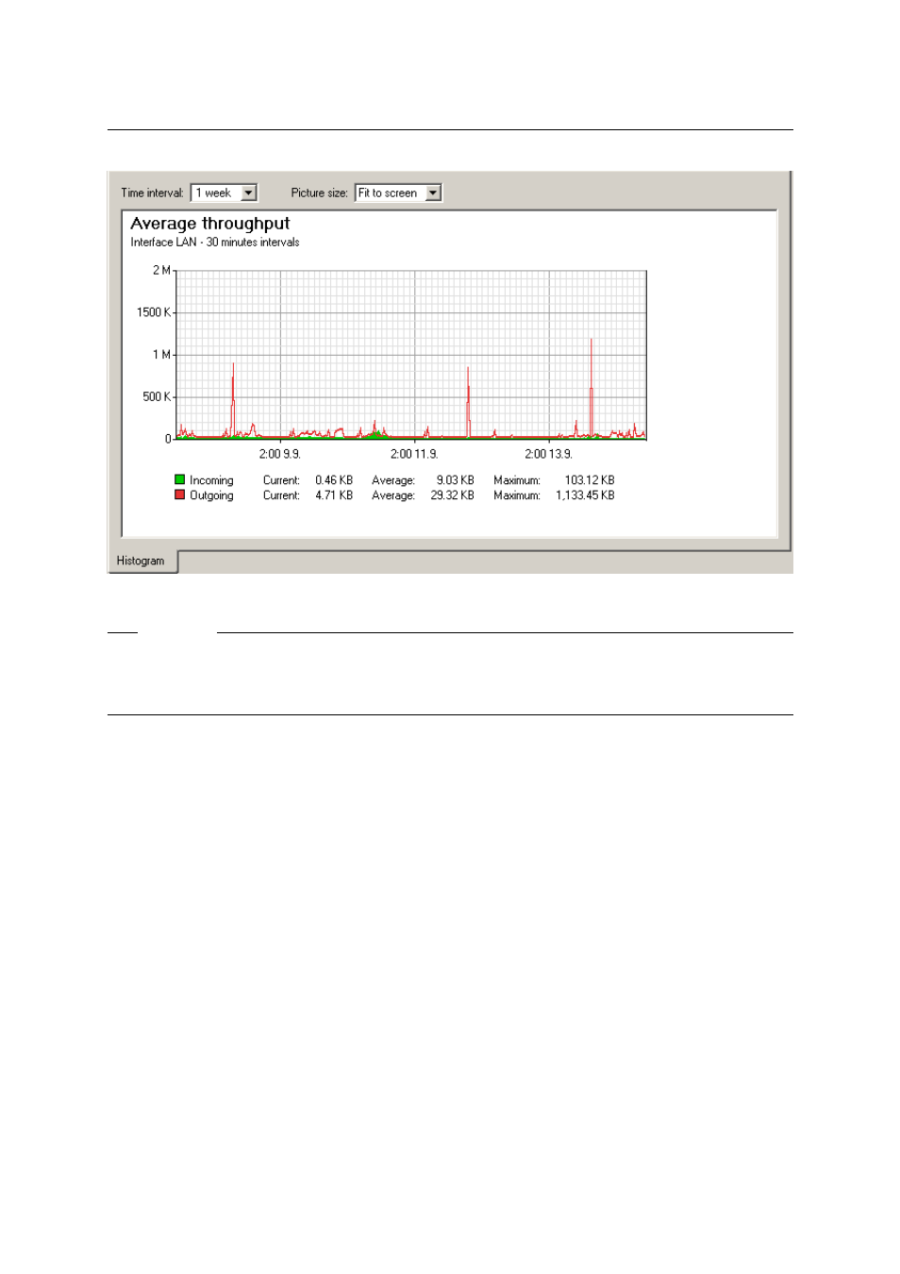Click the '500 K' y-axis label
Viewport: 900px width, 1274px height.
click(x=157, y=396)
